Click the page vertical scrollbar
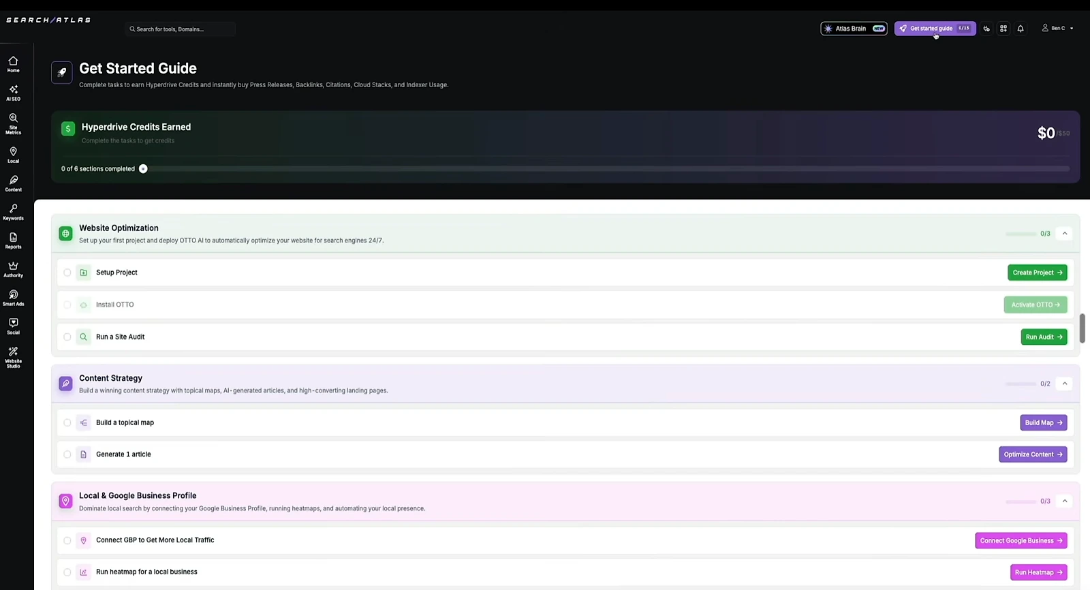Image resolution: width=1090 pixels, height=590 pixels. (1082, 328)
